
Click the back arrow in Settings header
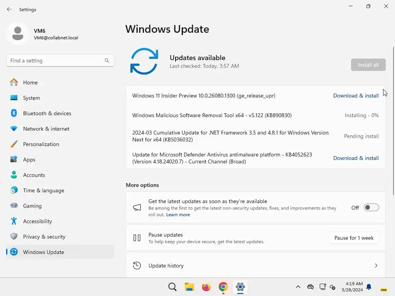coord(9,9)
